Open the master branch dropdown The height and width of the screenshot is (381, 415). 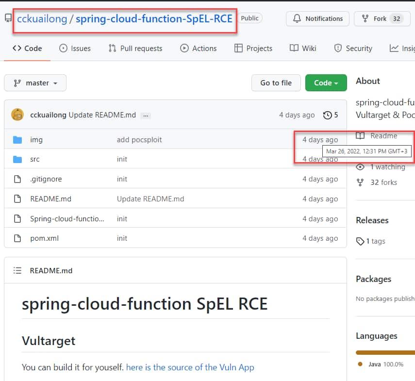pyautogui.click(x=34, y=83)
